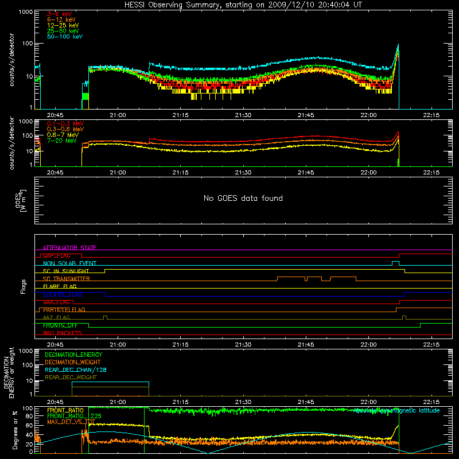This screenshot has width=459, height=459.
Task: Click the DECIMATION_ENERGY legend label
Action: click(x=73, y=355)
